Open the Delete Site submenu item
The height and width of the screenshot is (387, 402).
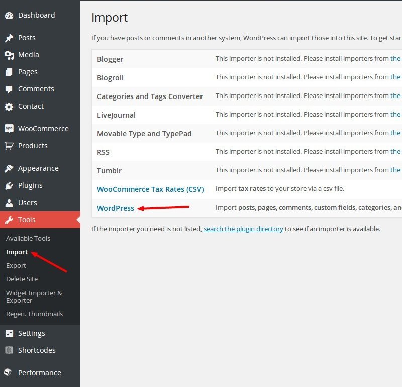(x=22, y=279)
